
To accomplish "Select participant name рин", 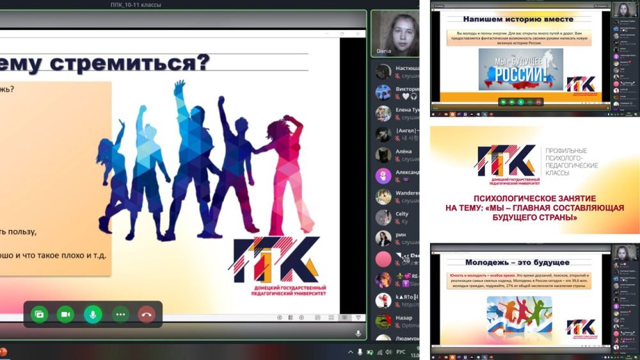I will (x=401, y=234).
